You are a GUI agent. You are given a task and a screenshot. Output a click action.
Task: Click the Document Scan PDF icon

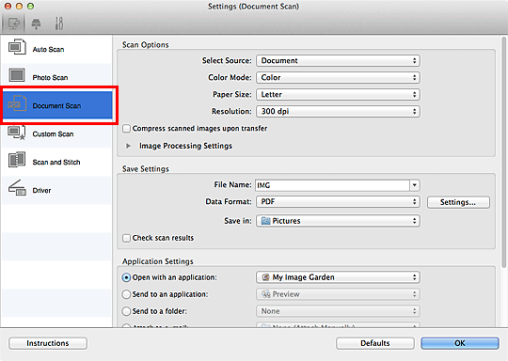[x=17, y=103]
